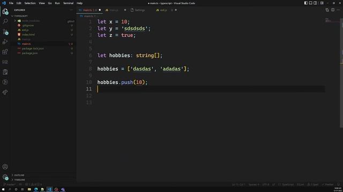
Task: Open Microsoft Edge from the taskbar
Action: [36, 189]
